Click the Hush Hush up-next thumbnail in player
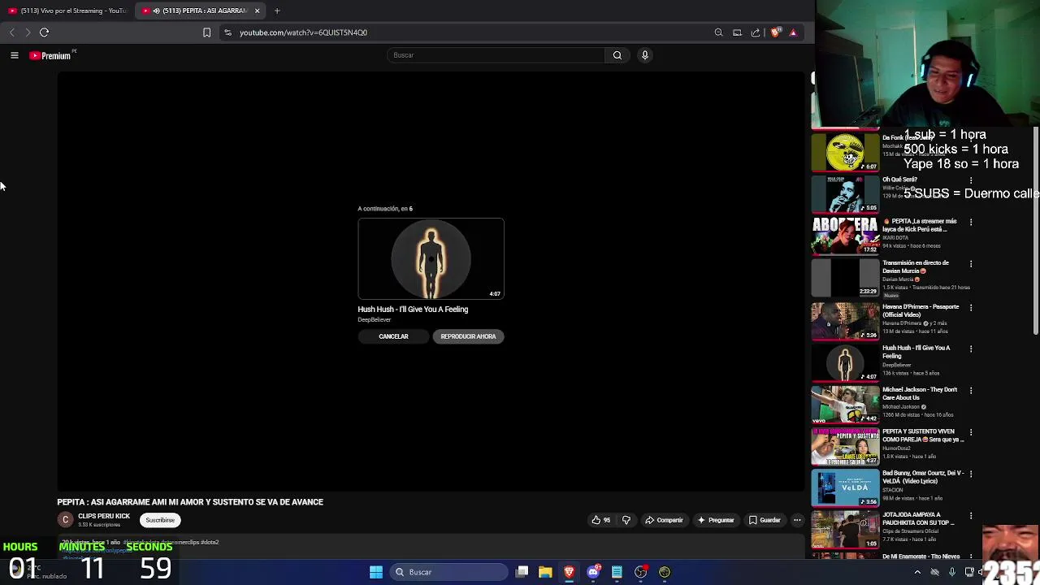This screenshot has width=1040, height=585. pyautogui.click(x=431, y=258)
